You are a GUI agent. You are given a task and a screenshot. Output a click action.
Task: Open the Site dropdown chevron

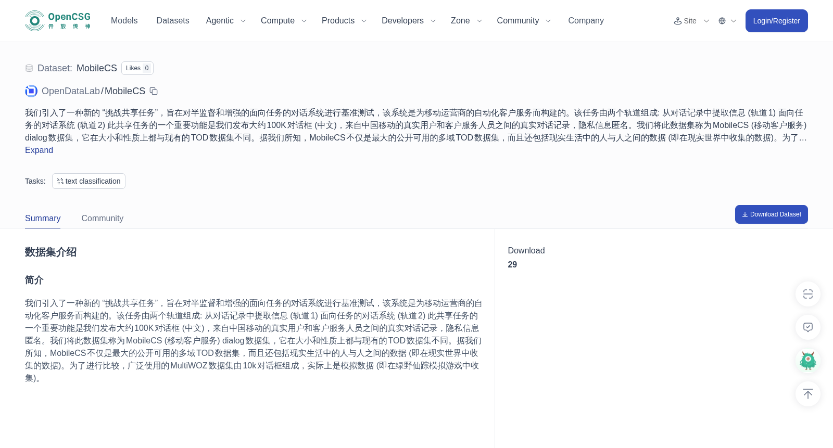click(706, 21)
